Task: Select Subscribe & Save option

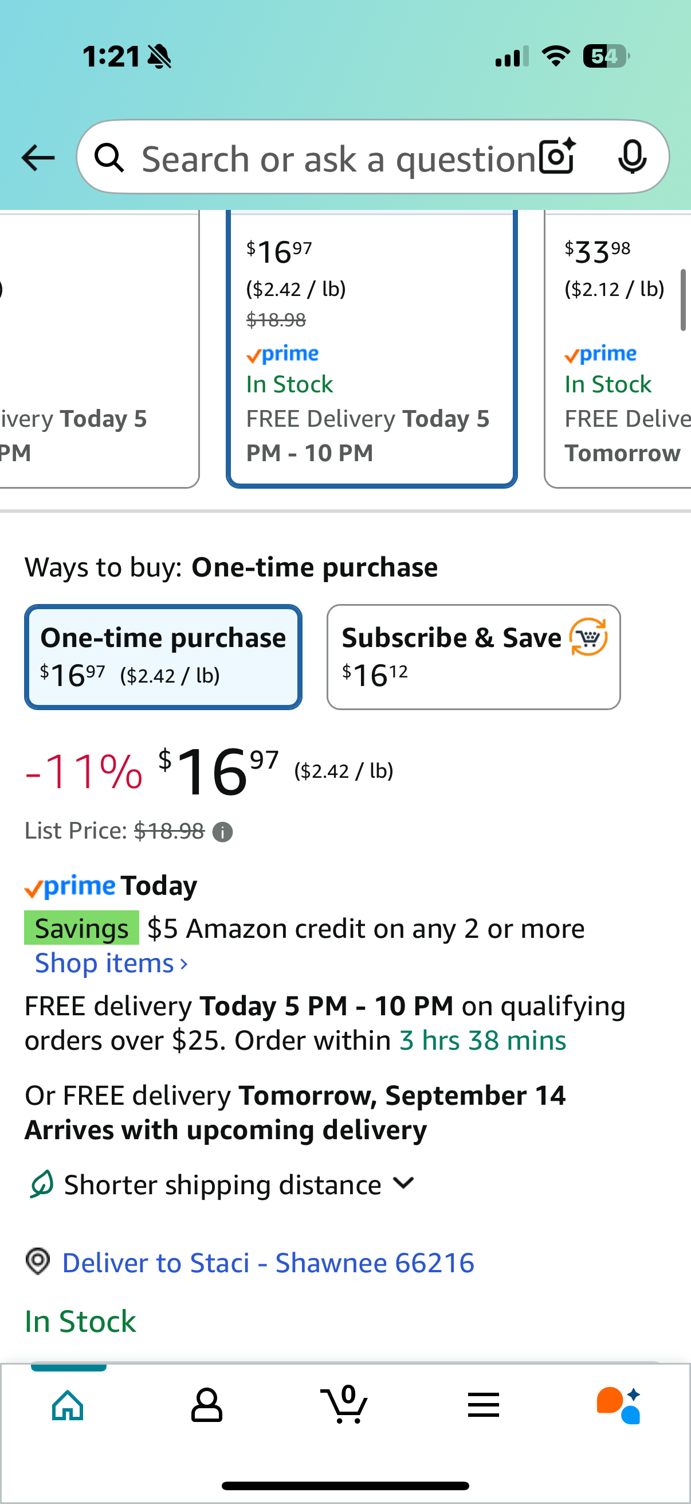Action: (x=473, y=657)
